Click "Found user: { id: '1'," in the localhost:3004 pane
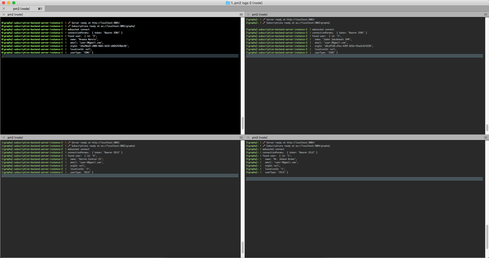Viewport: 489px width, 258px height. (277, 156)
